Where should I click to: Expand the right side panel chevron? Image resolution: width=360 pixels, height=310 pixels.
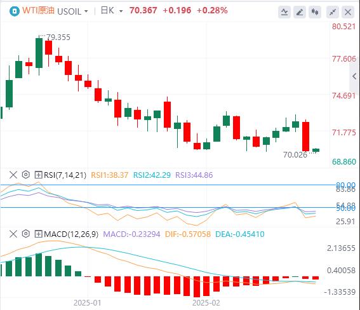point(354,76)
